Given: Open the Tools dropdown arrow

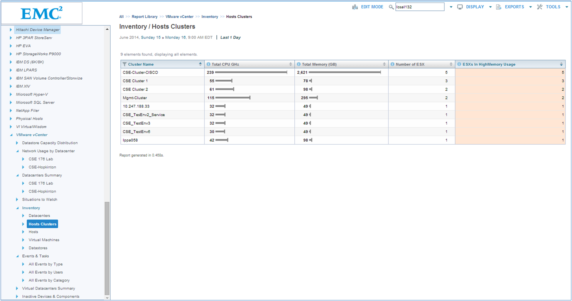Looking at the screenshot, I should point(567,7).
